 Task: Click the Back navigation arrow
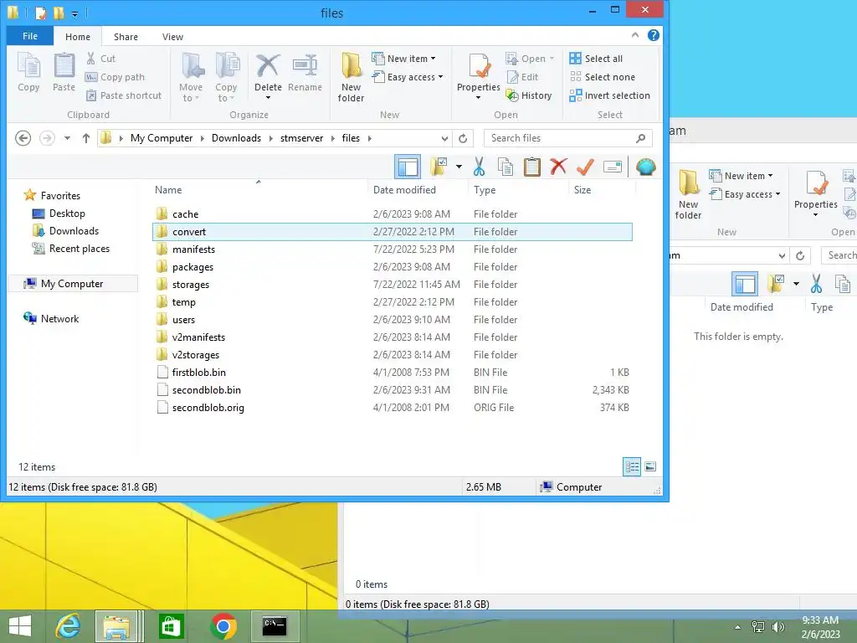(x=23, y=138)
